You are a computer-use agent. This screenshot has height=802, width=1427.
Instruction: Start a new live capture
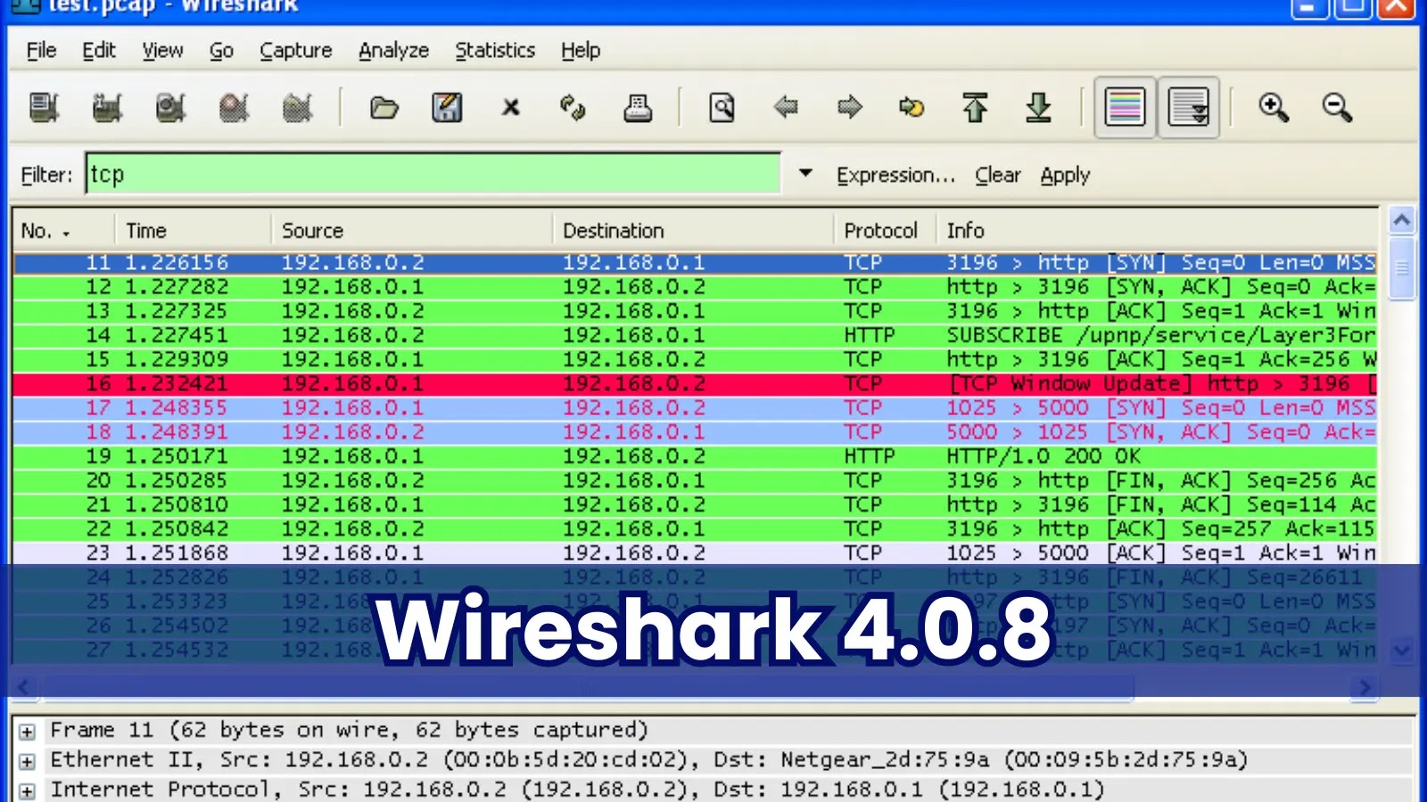(170, 108)
